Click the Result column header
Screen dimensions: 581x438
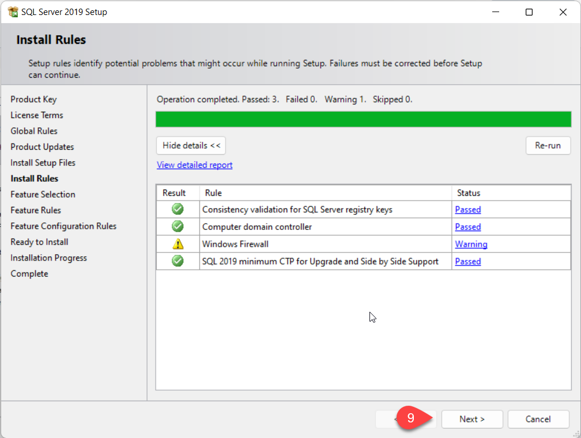pos(178,192)
